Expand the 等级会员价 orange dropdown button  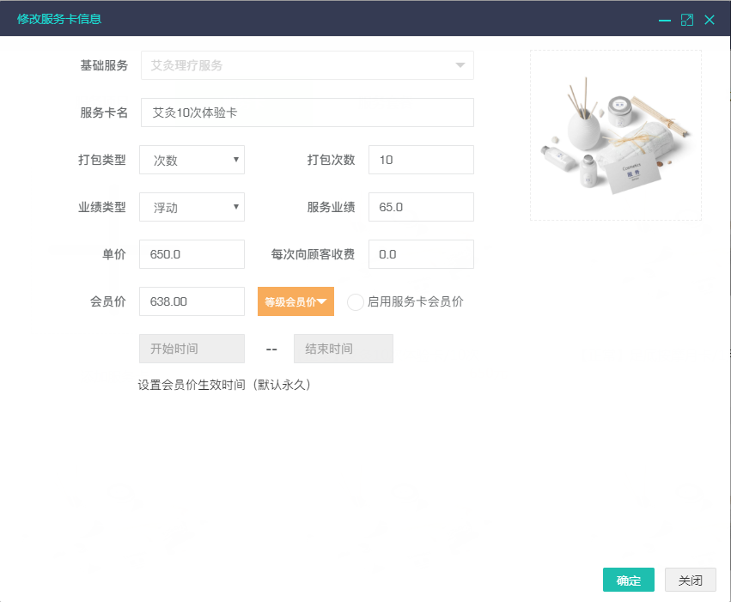pyautogui.click(x=295, y=301)
